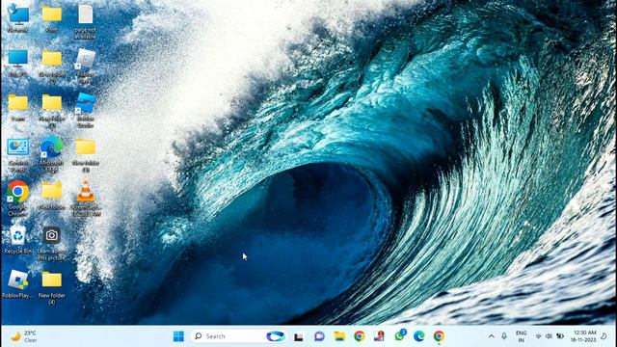Select the Roblox Studio shortcut

[x=86, y=109]
